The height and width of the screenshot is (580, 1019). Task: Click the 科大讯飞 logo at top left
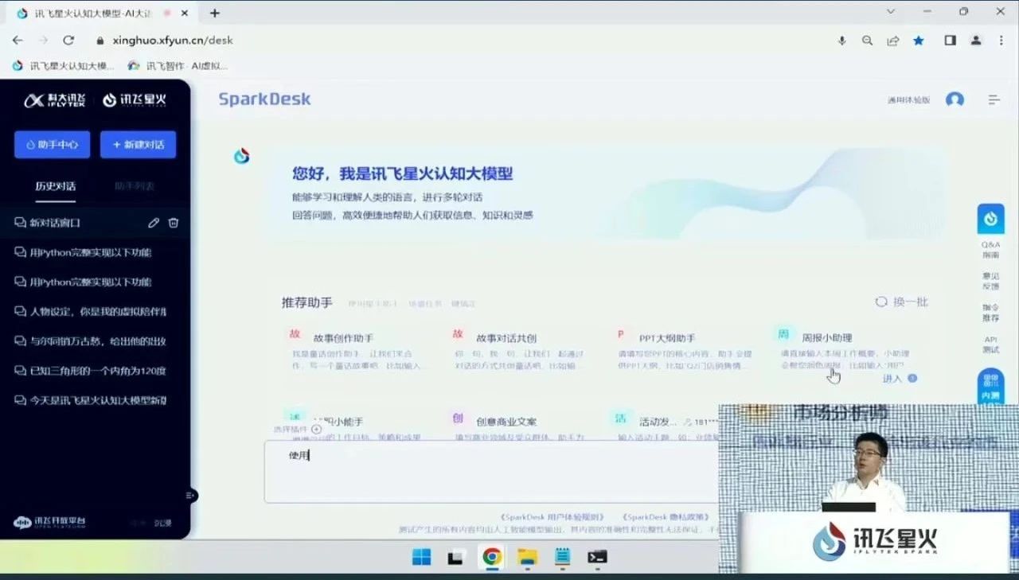tap(54, 100)
